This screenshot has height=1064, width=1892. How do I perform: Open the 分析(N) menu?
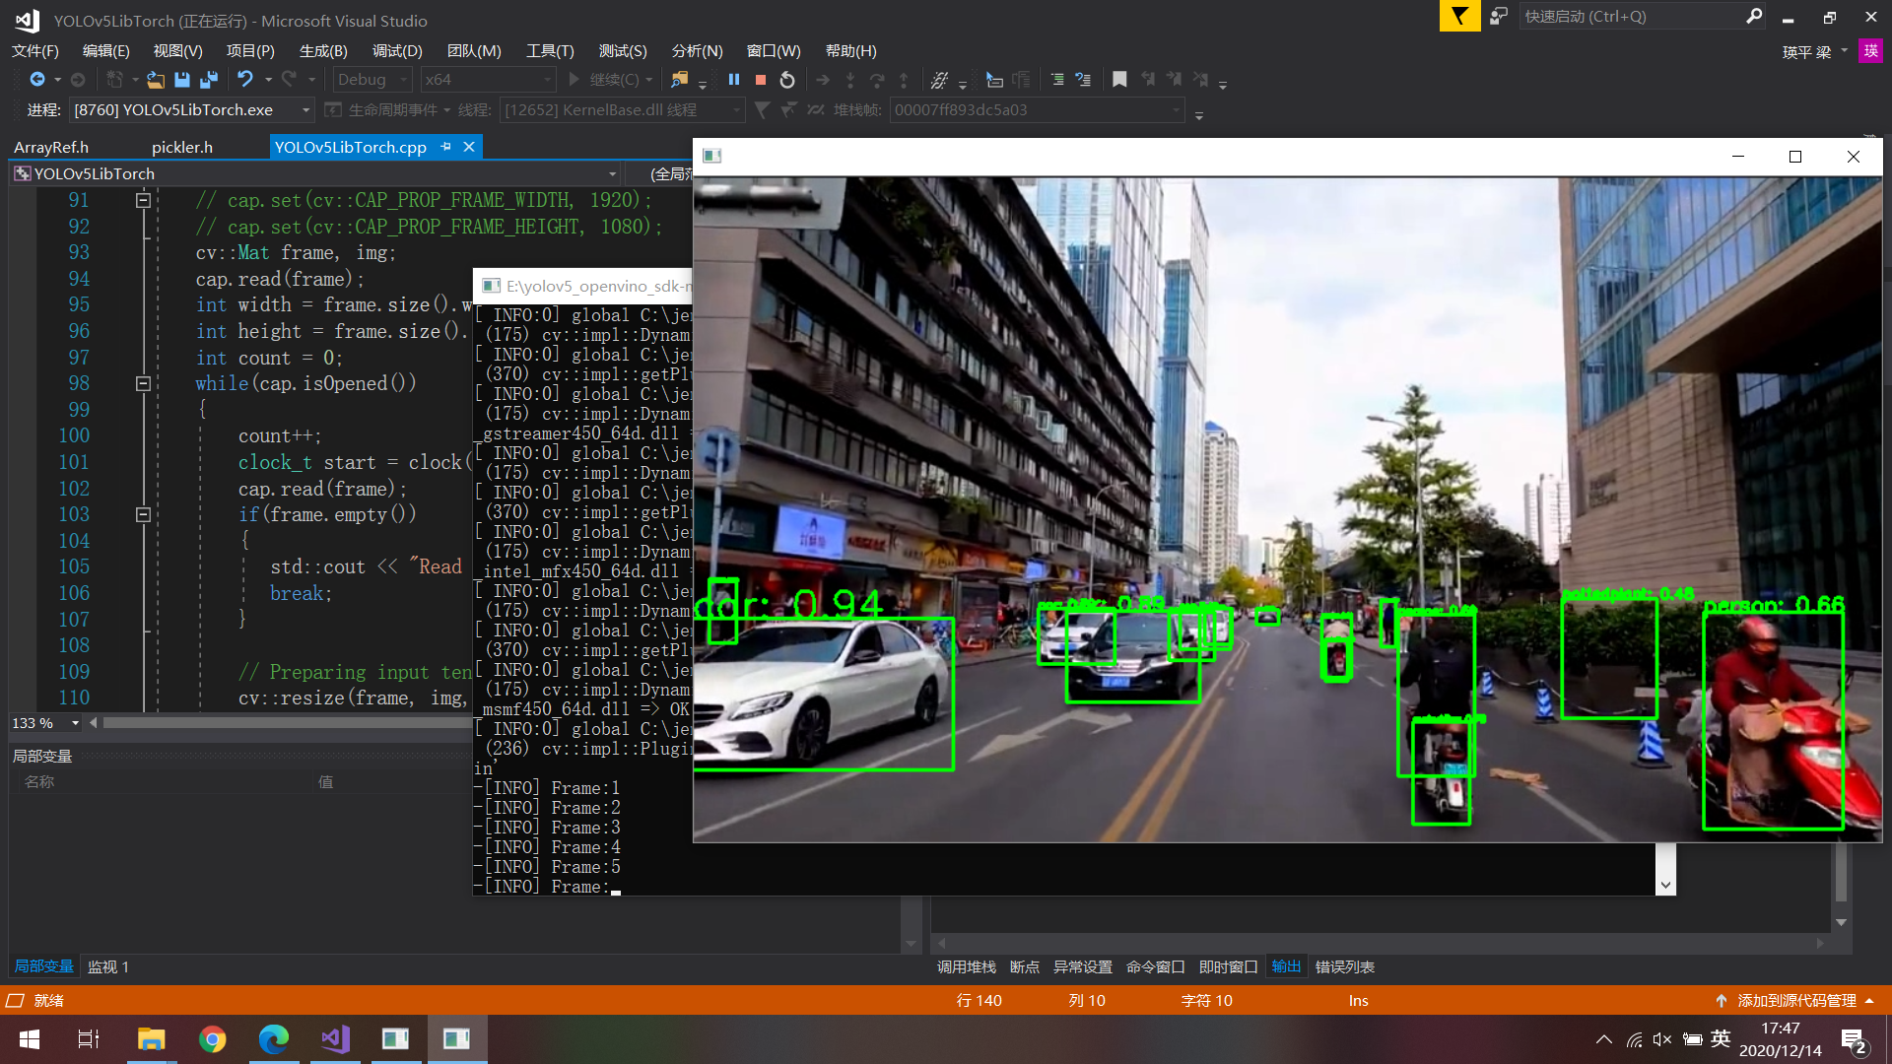[x=697, y=50]
